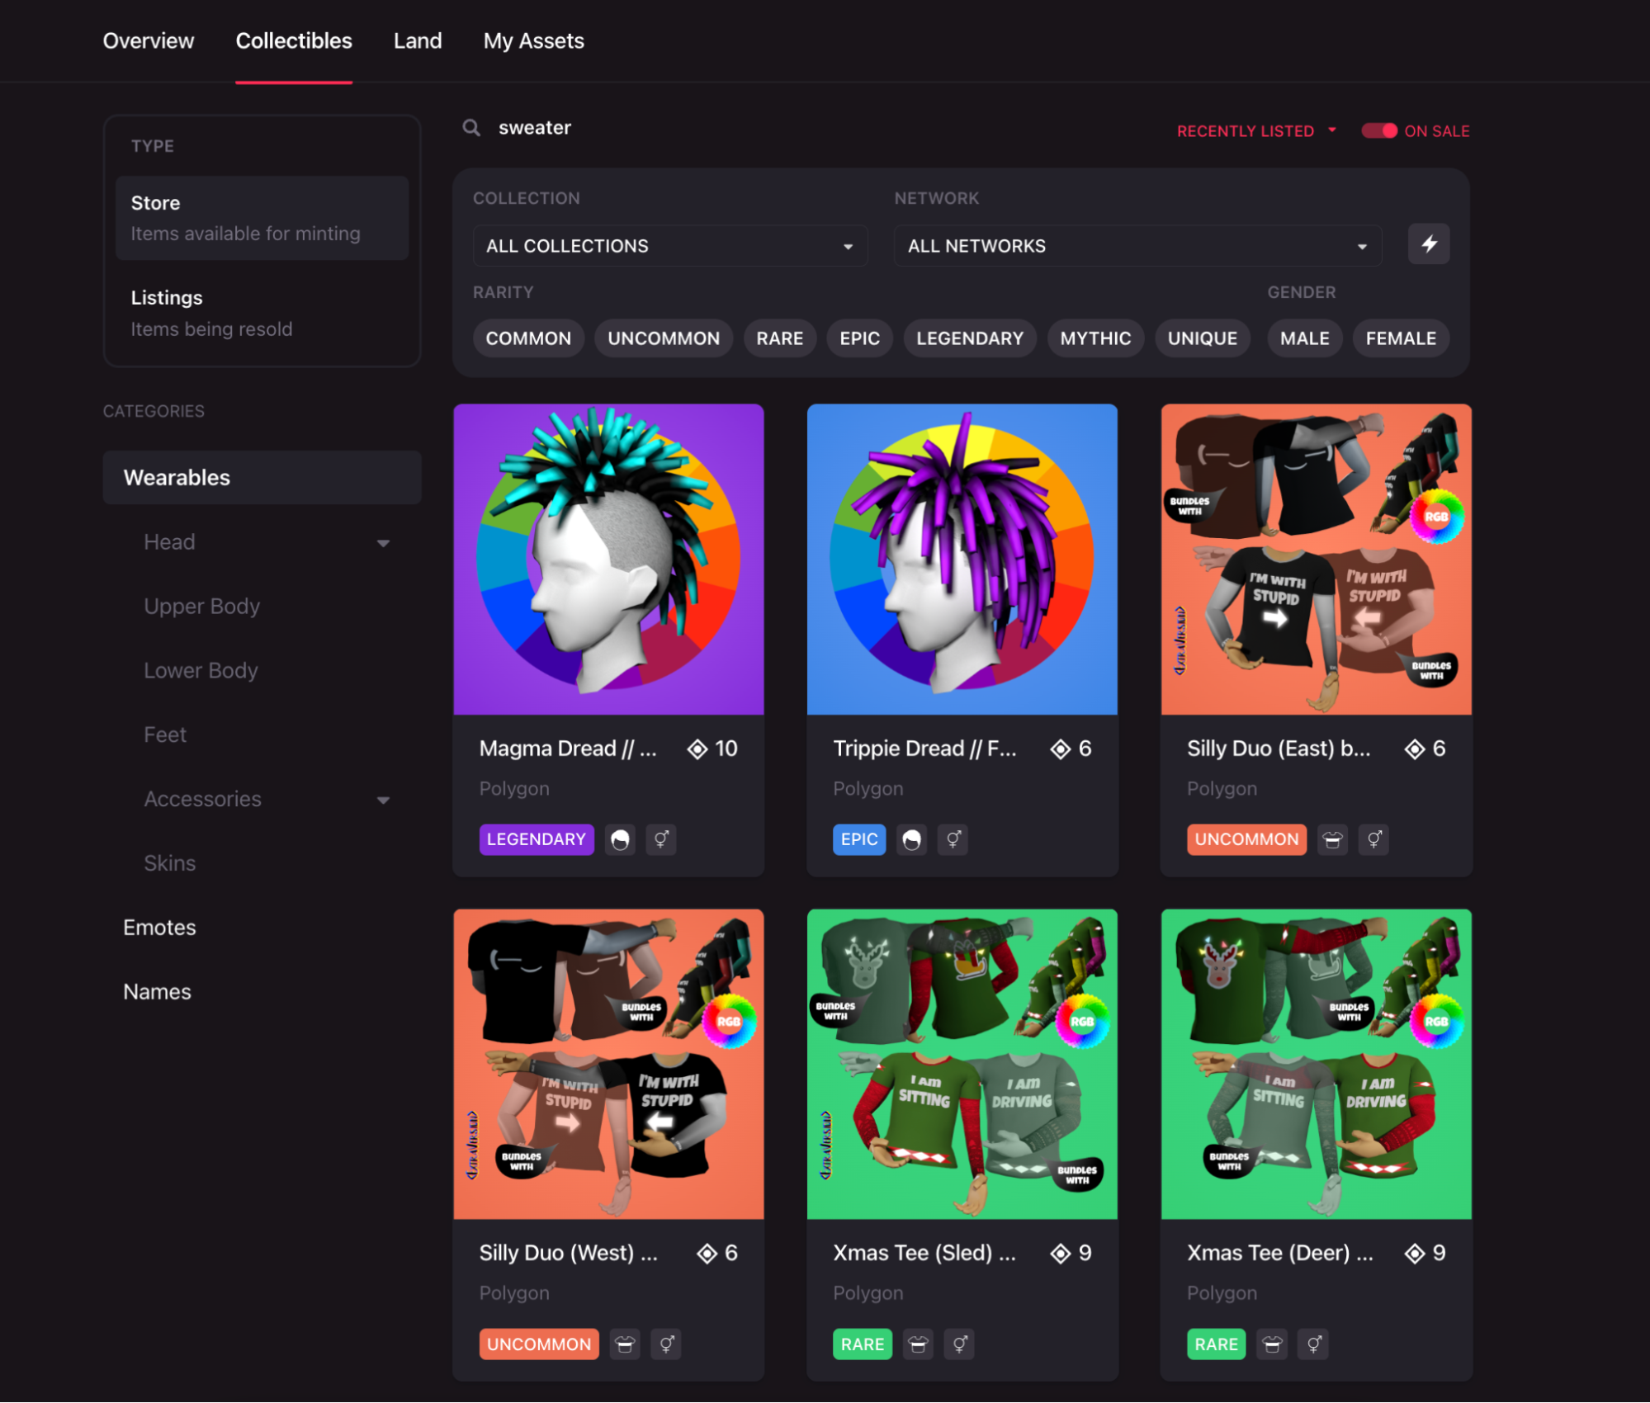Open Xmas Tee (Deer) item thumbnail
The height and width of the screenshot is (1403, 1650).
click(1316, 1065)
